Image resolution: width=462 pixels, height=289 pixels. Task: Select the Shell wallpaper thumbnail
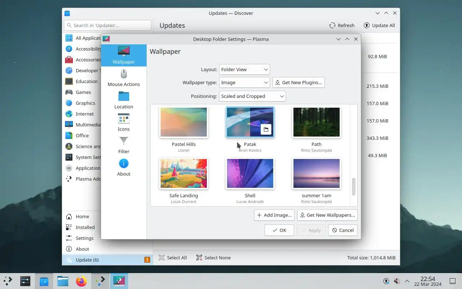(x=250, y=173)
